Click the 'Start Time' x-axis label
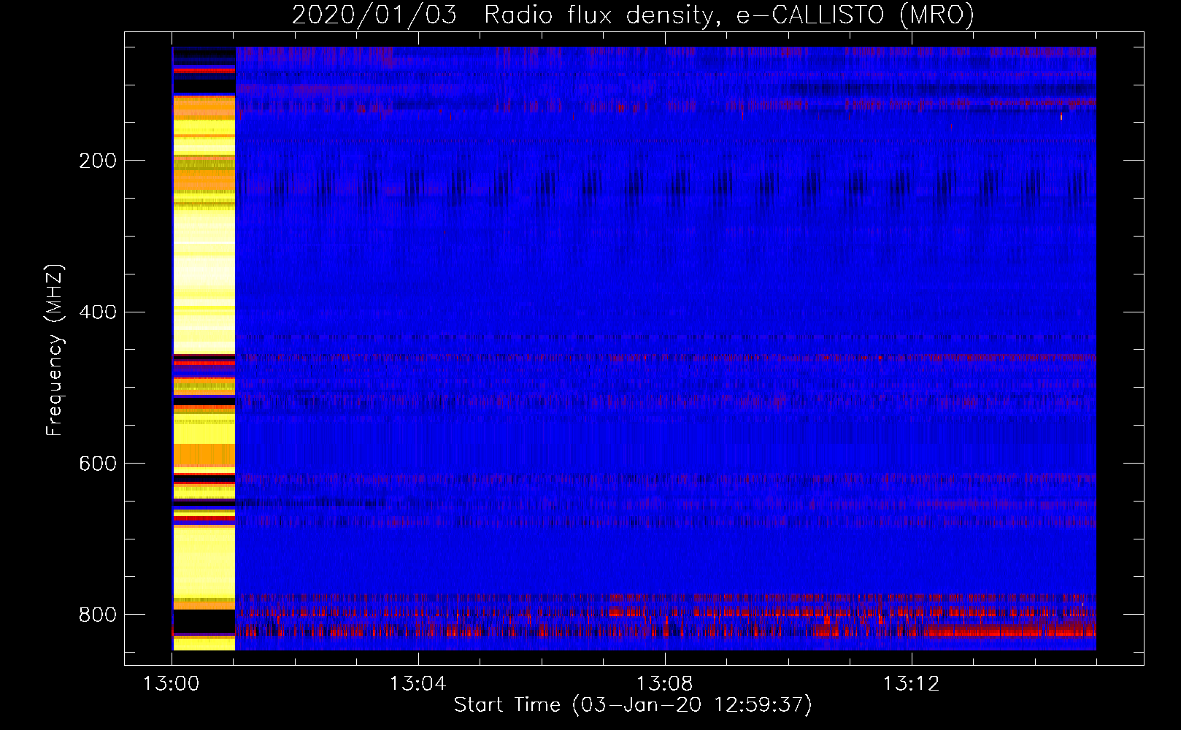Image resolution: width=1181 pixels, height=730 pixels. point(507,704)
